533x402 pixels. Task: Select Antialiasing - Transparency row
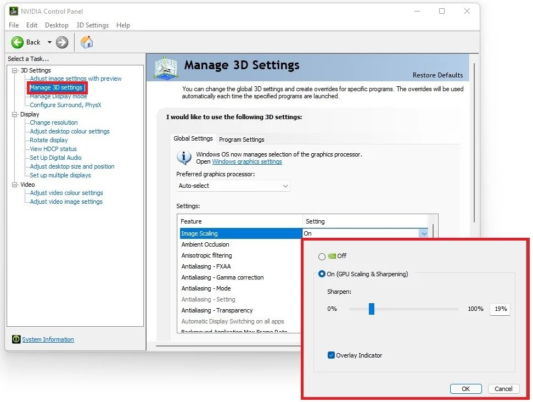(x=240, y=310)
